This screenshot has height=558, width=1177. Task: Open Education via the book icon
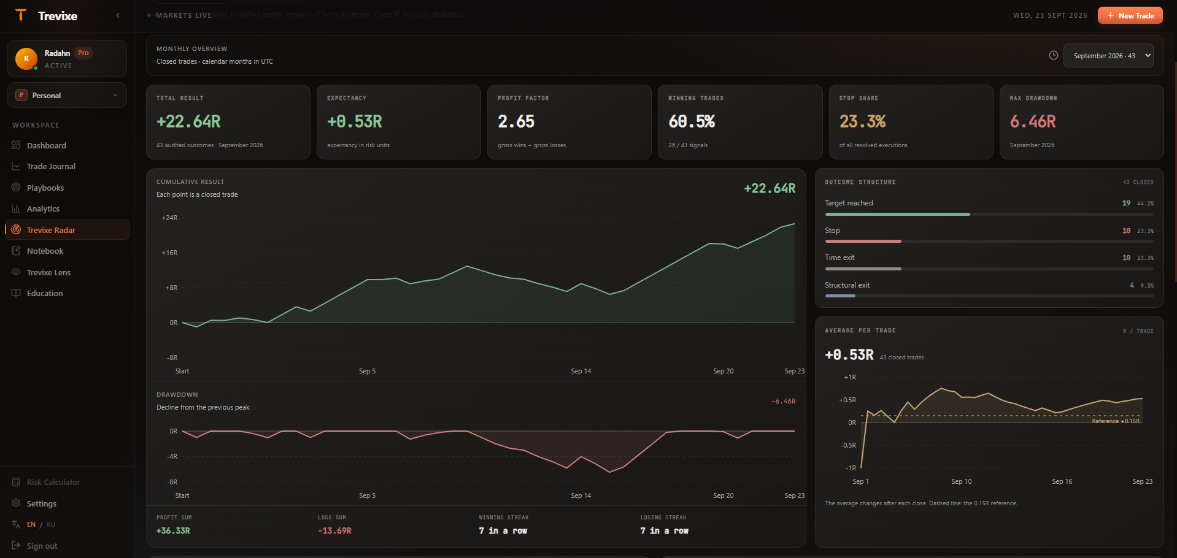pyautogui.click(x=16, y=293)
